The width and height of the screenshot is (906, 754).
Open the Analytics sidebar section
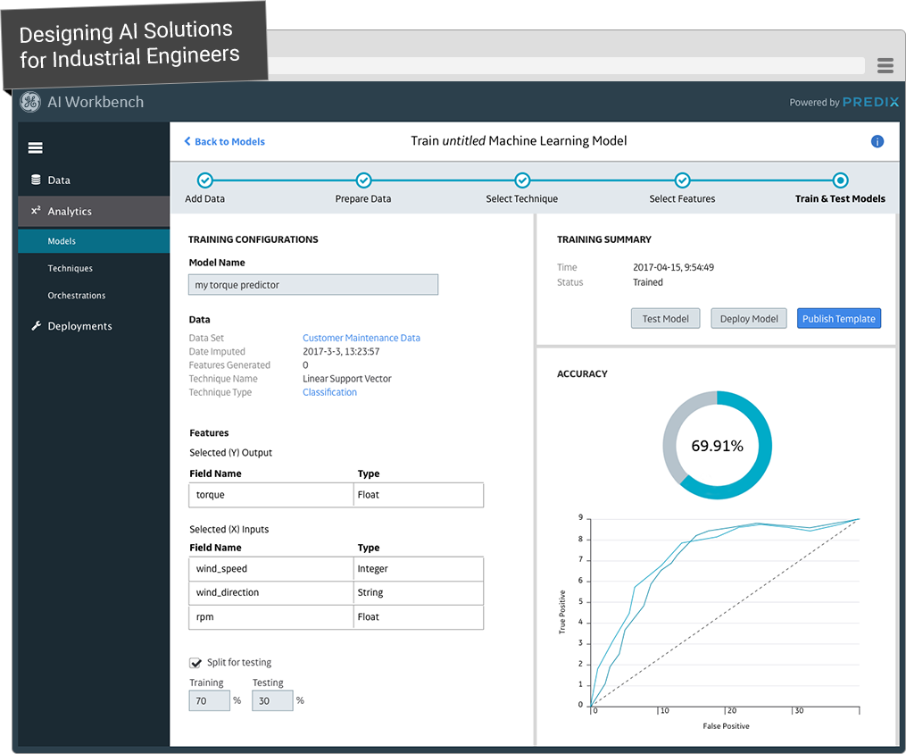point(94,211)
